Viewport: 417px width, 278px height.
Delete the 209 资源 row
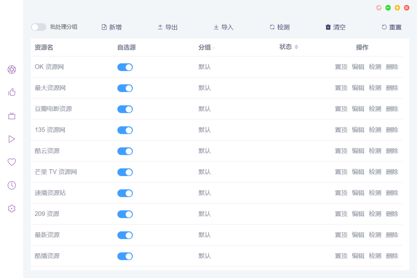point(392,214)
